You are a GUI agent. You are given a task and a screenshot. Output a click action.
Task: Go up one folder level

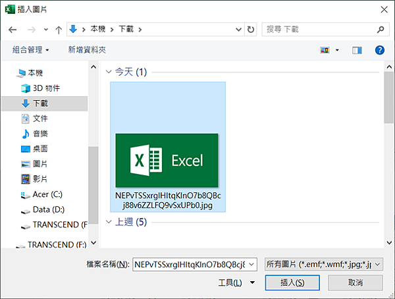(x=59, y=30)
